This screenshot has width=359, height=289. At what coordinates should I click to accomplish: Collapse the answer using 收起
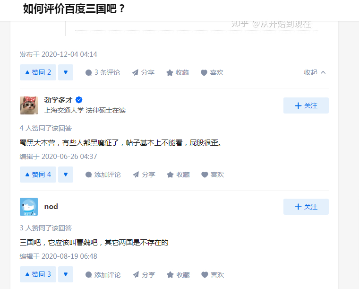315,72
